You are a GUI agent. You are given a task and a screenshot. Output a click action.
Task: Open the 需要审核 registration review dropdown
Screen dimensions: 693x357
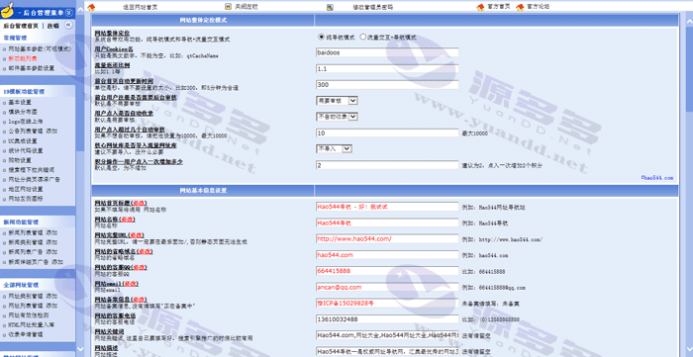(337, 101)
